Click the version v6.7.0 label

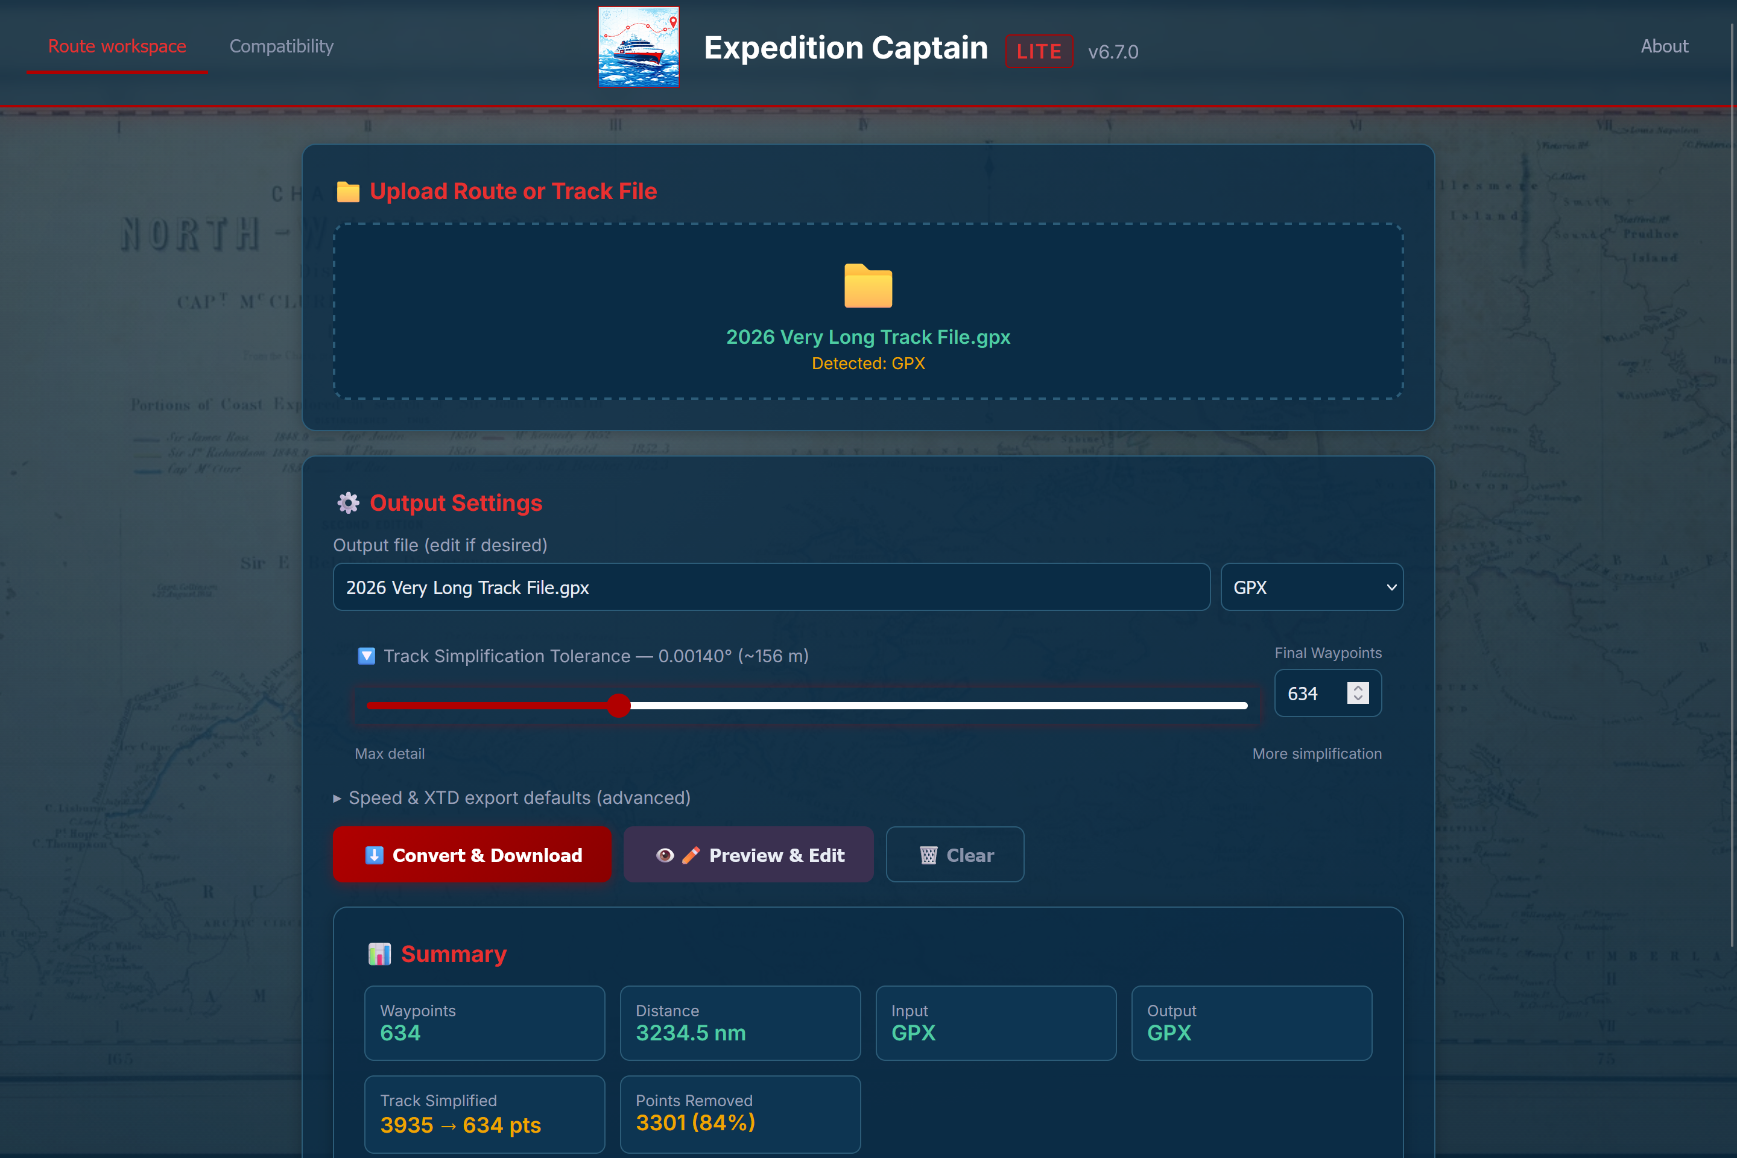1112,52
